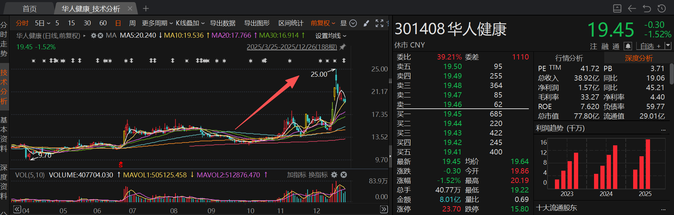
Task: Click the price alert bell icon
Action: [x=627, y=46]
